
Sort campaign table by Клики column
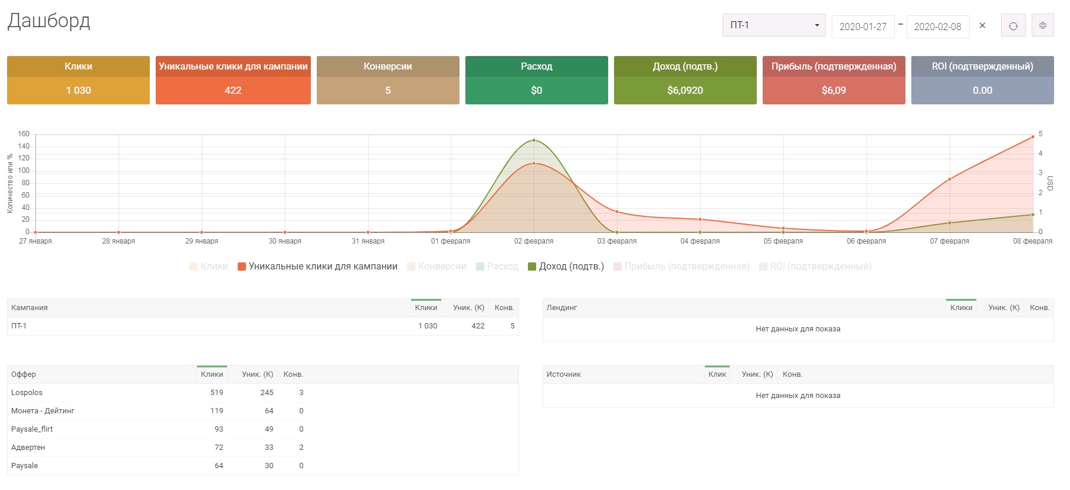click(x=426, y=308)
